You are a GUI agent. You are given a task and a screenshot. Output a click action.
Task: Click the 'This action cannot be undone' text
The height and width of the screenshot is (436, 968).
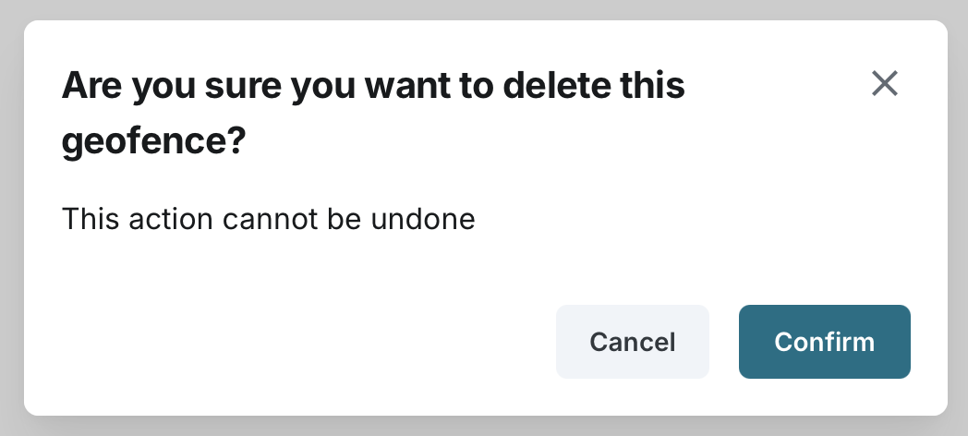tap(268, 220)
